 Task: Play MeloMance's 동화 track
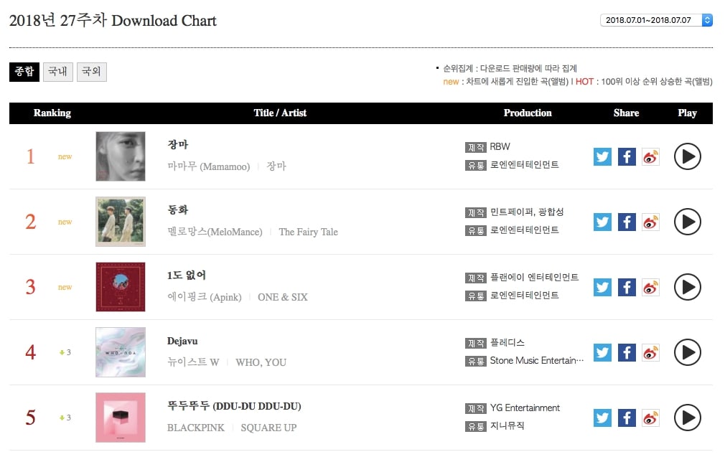687,222
